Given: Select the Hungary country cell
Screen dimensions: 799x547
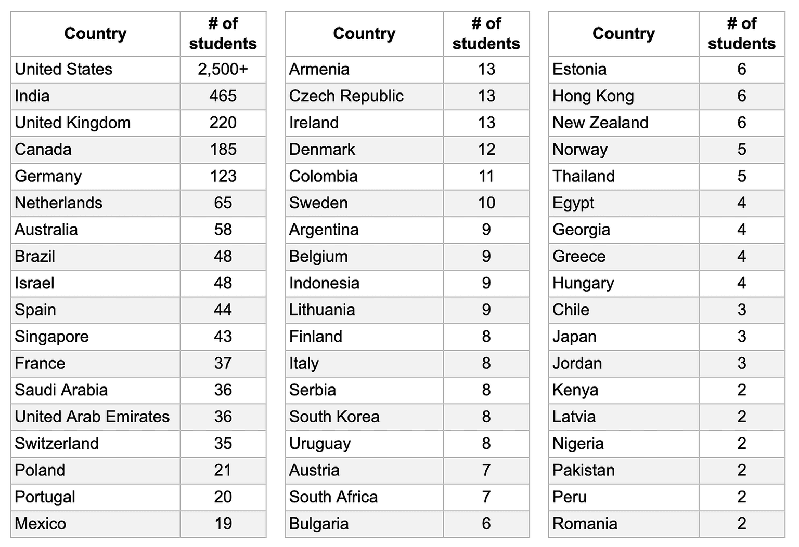Looking at the screenshot, I should coord(624,284).
